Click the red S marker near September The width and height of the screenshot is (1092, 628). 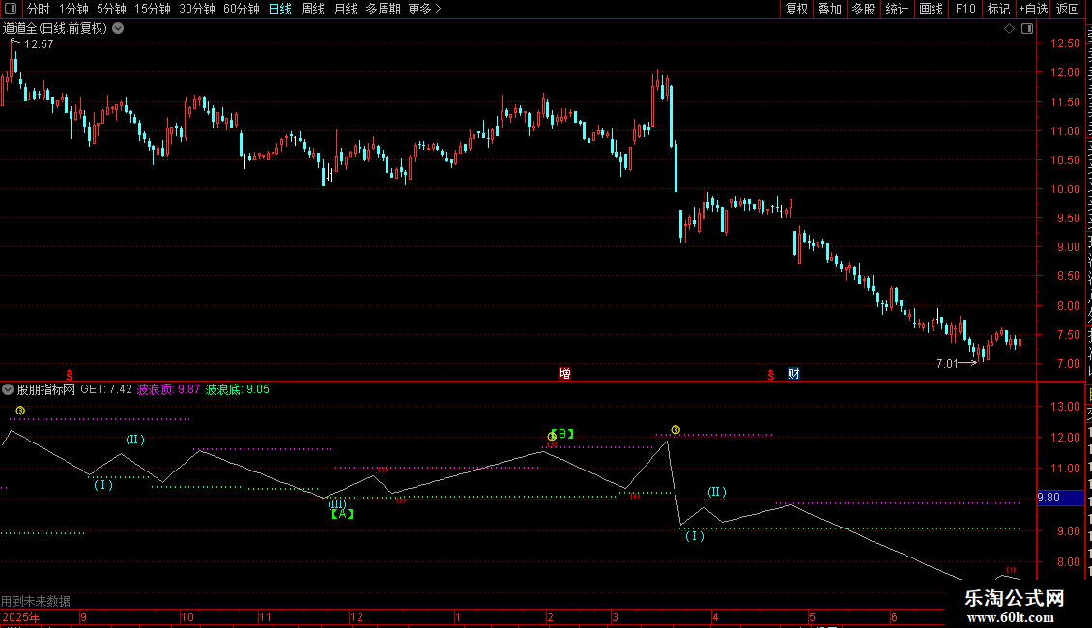(69, 375)
